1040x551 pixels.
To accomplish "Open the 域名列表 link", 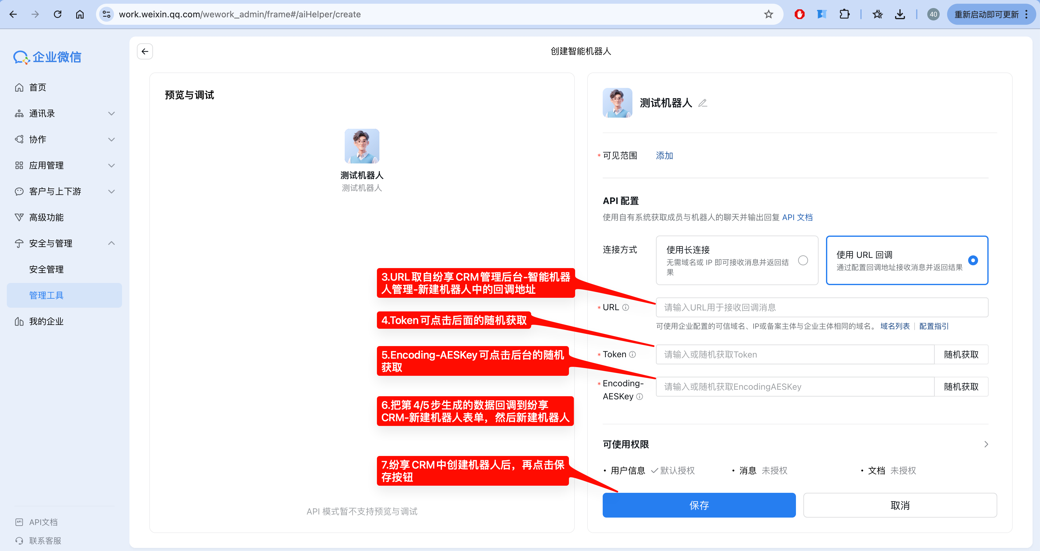I will pos(895,326).
